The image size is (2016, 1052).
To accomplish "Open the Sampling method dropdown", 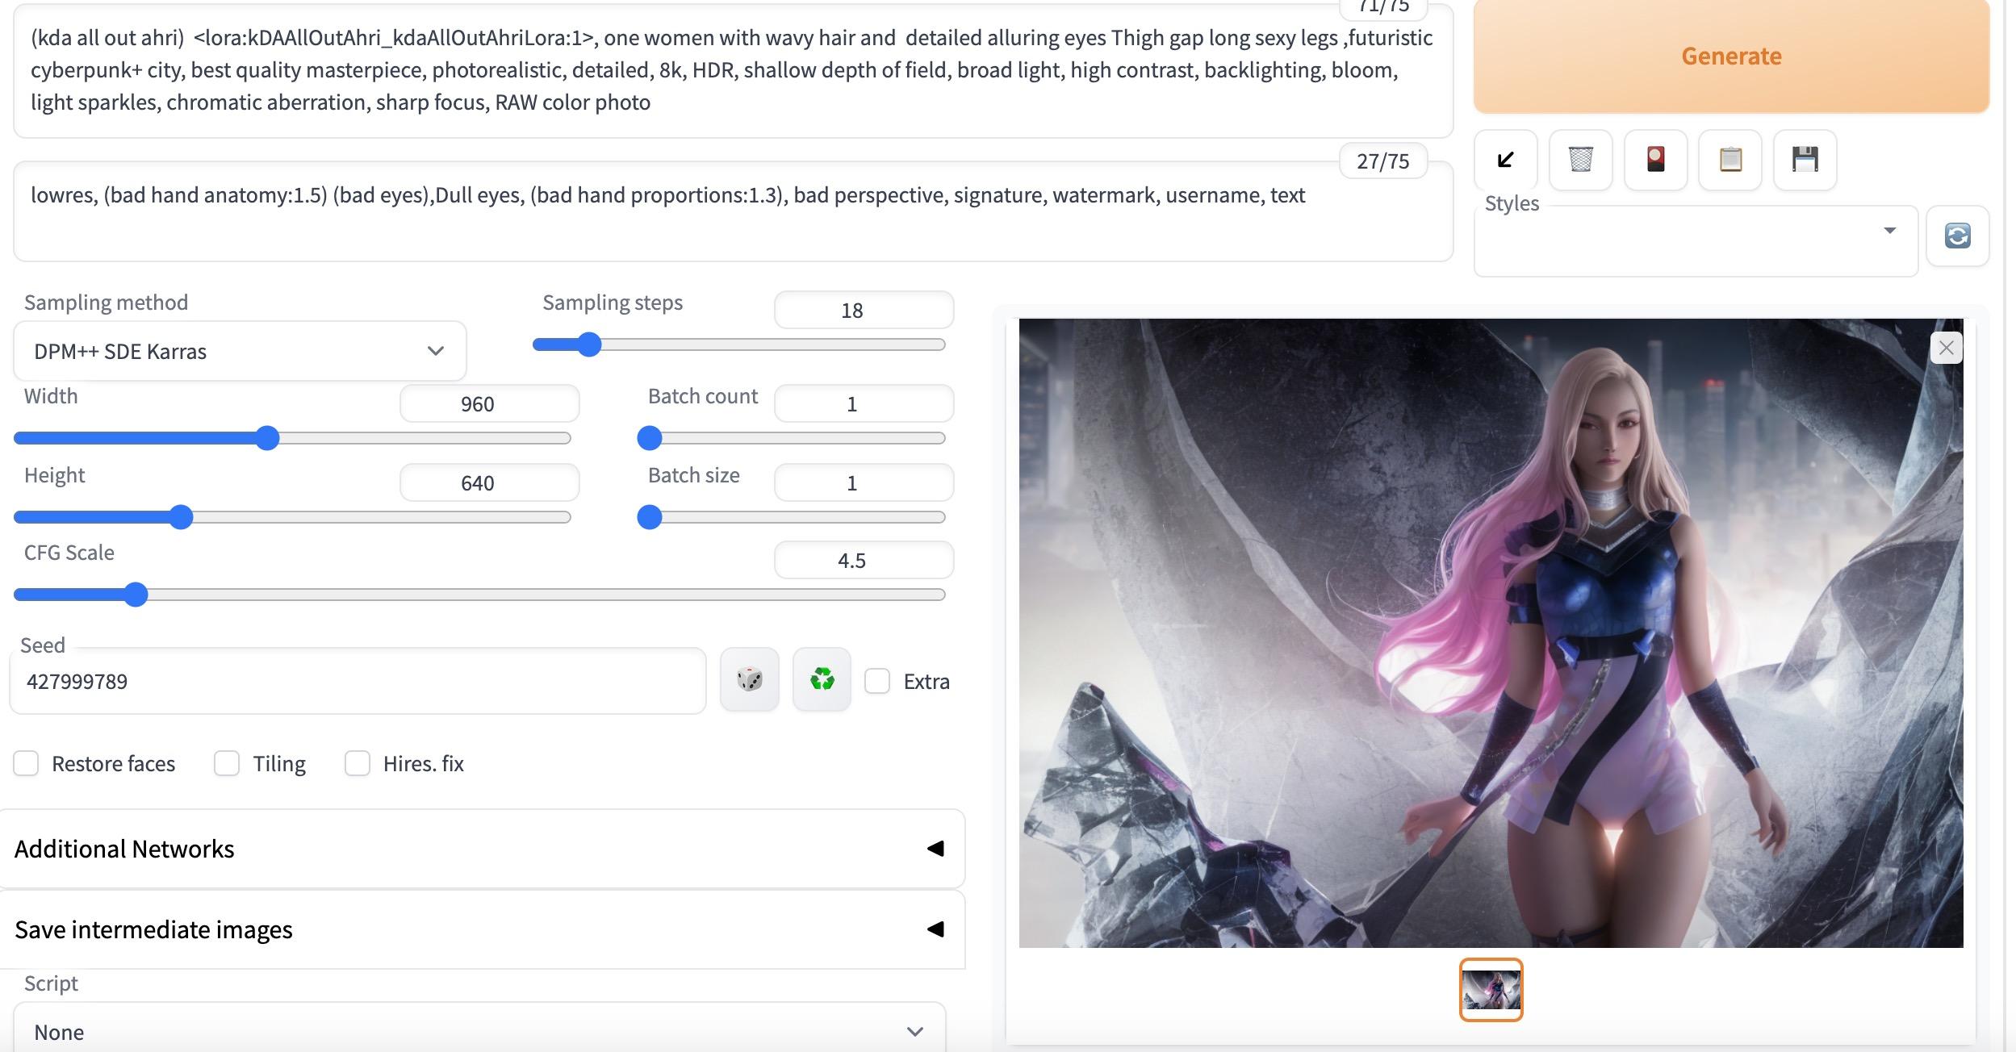I will pyautogui.click(x=240, y=351).
